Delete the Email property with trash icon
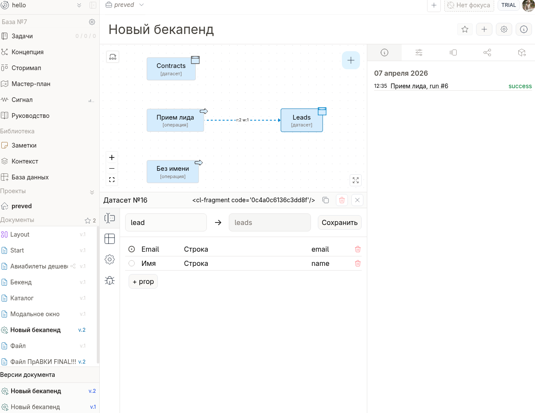The height and width of the screenshot is (413, 535). point(357,249)
